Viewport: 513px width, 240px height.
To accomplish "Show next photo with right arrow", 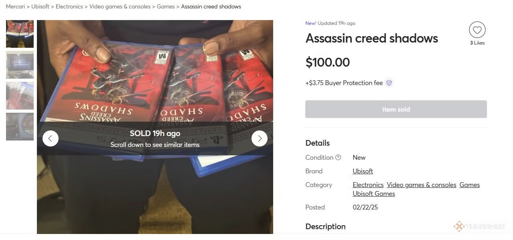I will [x=260, y=138].
